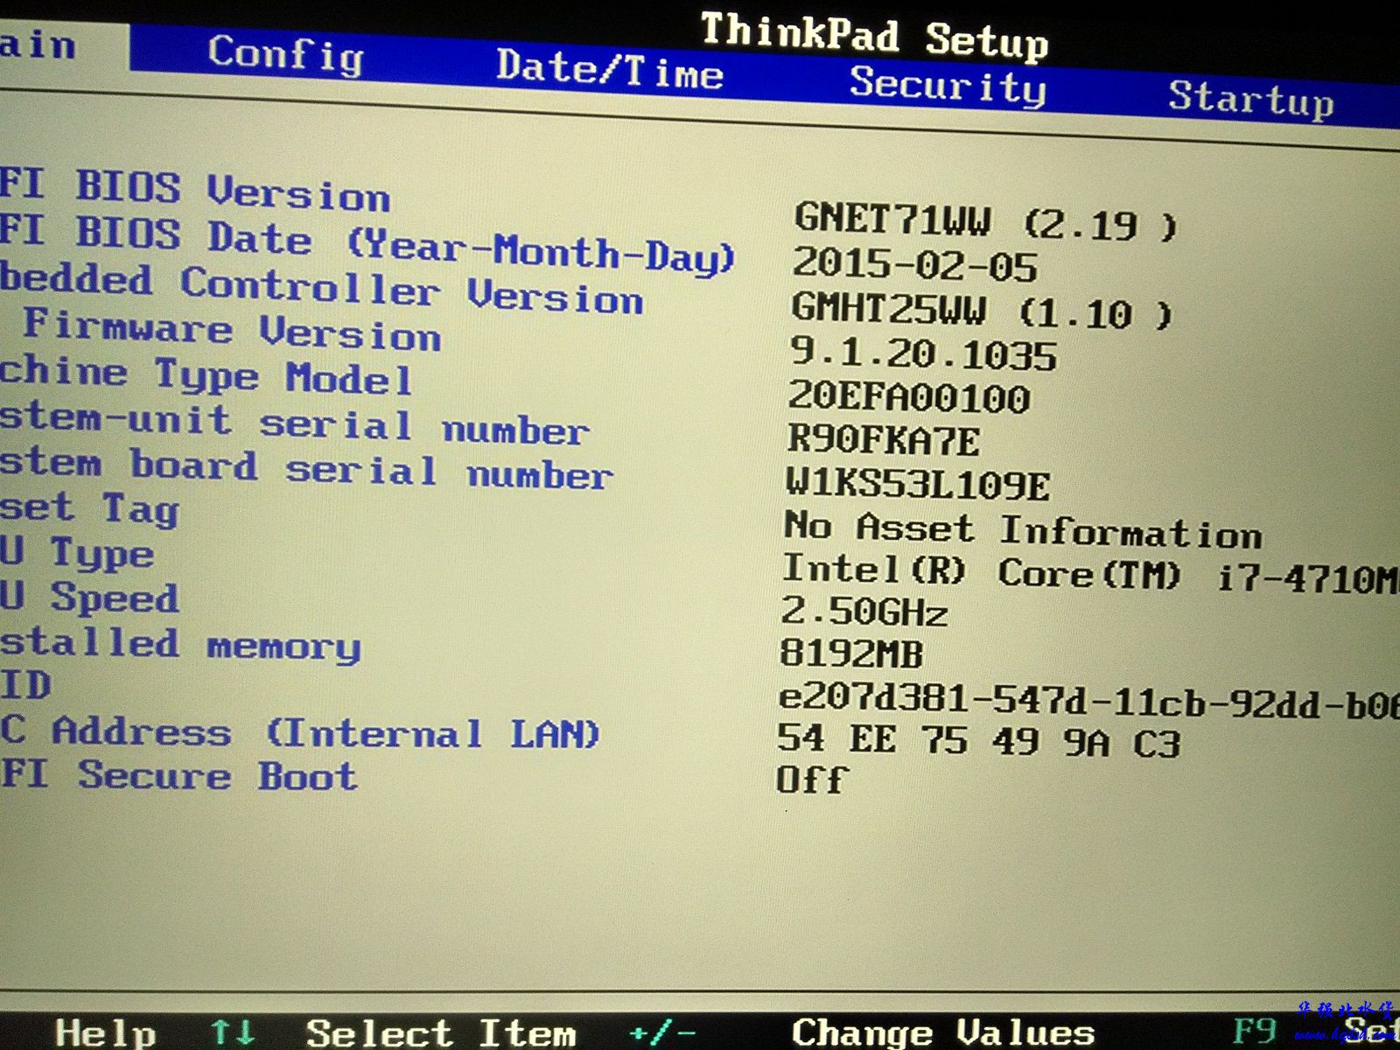The width and height of the screenshot is (1400, 1050).
Task: Click the CPU Type label
Action: 77,552
